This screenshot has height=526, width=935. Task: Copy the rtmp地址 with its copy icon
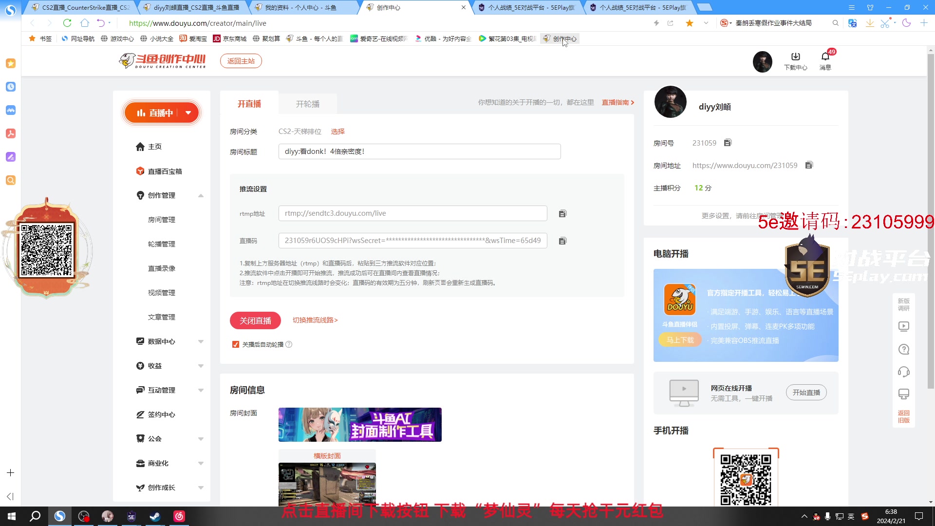[562, 213]
